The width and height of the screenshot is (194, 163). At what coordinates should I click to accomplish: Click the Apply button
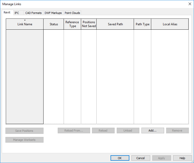[162, 158]
